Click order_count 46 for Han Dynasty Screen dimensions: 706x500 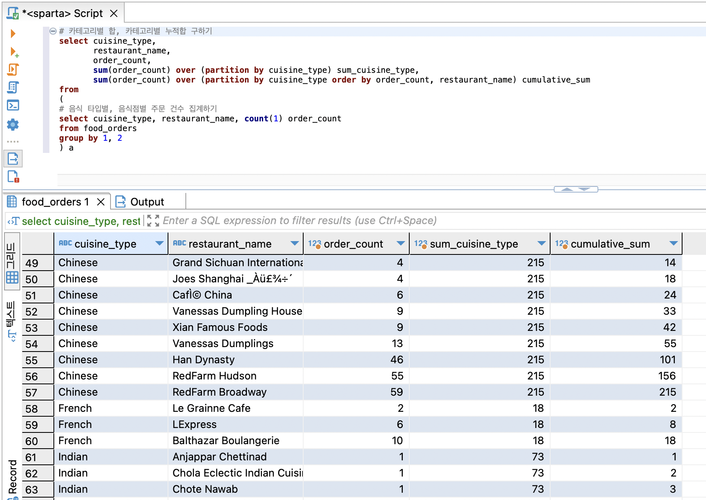click(x=356, y=360)
